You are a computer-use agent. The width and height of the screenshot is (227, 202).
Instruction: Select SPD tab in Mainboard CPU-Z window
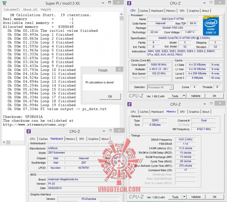point(82,139)
